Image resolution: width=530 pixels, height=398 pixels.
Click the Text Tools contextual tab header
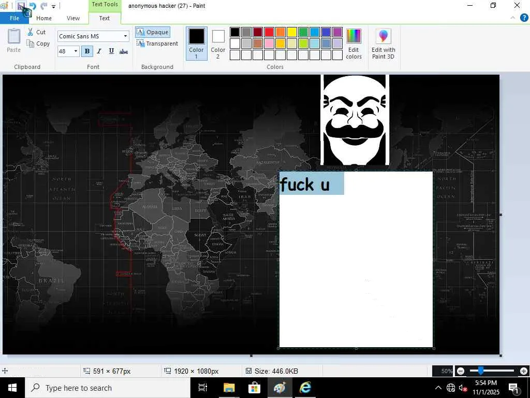[x=105, y=4]
